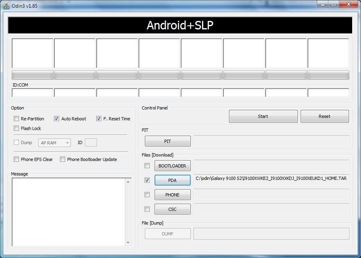
Task: Uncheck the checkbox beside the PDA button
Action: (147, 180)
